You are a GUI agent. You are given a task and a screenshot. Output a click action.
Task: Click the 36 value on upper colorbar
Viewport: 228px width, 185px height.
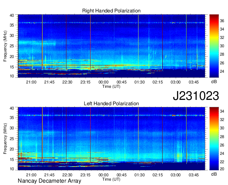(x=222, y=21)
